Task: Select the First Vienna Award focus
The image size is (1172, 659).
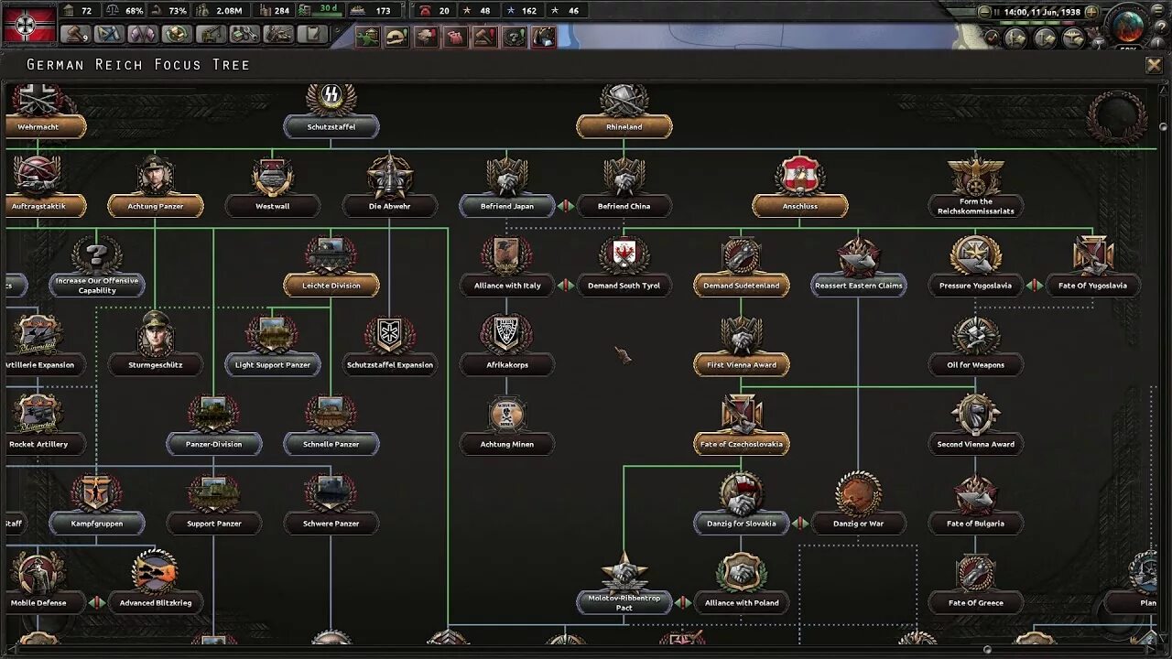Action: click(742, 364)
